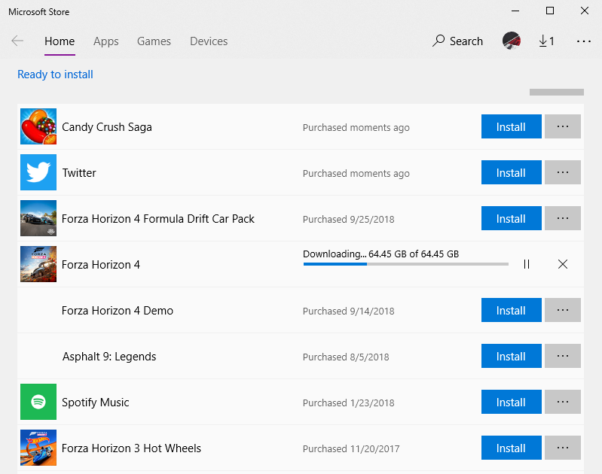
Task: Click the Forza Horizon 4 download progress bar
Action: pyautogui.click(x=406, y=264)
